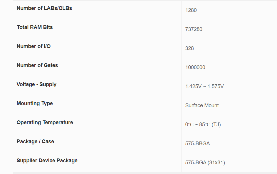
Task: Select the 737280 RAM bits value
Action: (194, 29)
